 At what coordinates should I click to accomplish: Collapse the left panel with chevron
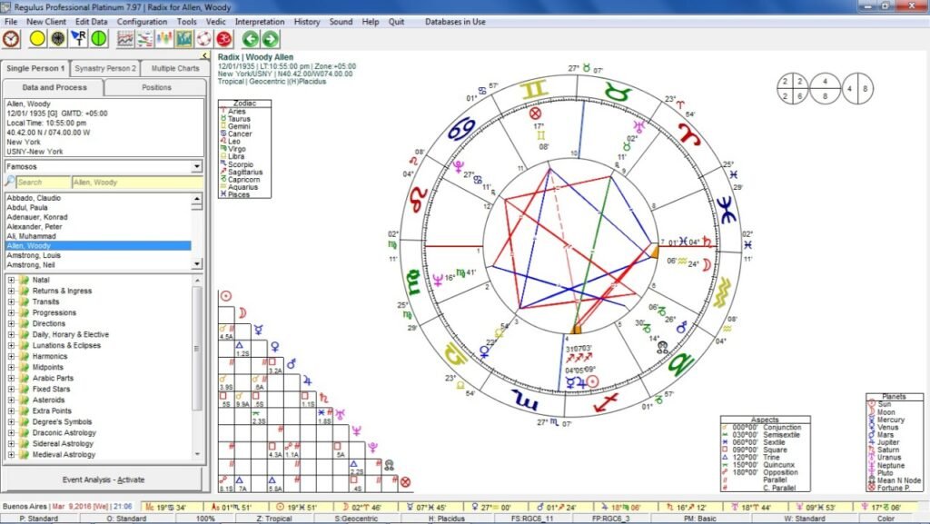point(205,55)
